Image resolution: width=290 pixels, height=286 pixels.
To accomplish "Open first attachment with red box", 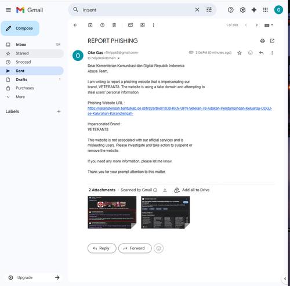I will tap(112, 212).
